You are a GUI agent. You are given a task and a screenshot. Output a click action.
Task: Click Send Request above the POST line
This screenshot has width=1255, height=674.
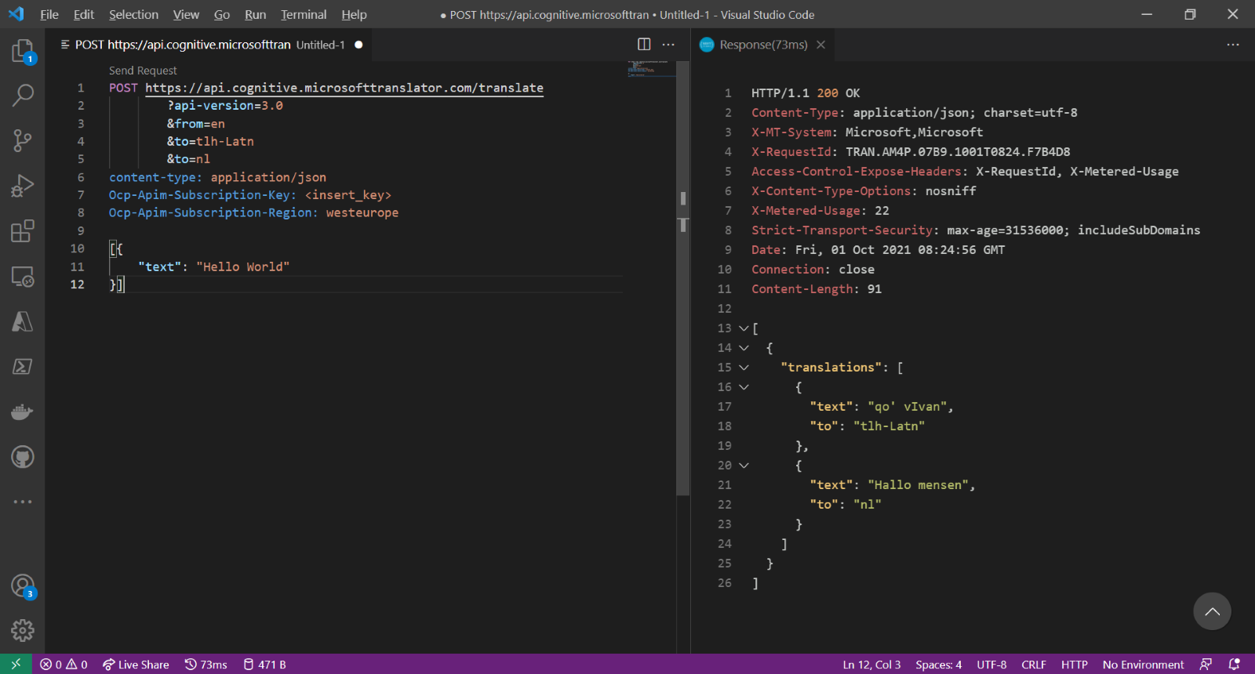click(143, 71)
